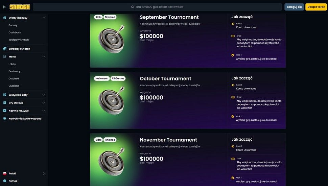Click the Snatch logo
Viewport: 328px width, 186px height.
pos(20,7)
